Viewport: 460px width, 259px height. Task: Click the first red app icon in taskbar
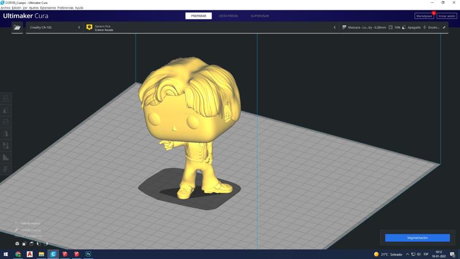click(65, 254)
